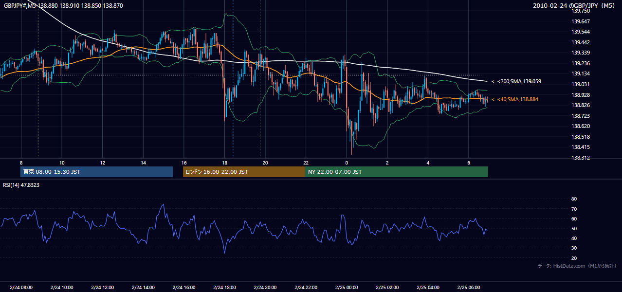622x292 pixels.
Task: Click the 2/24 10:00 time axis label
Action: point(62,287)
